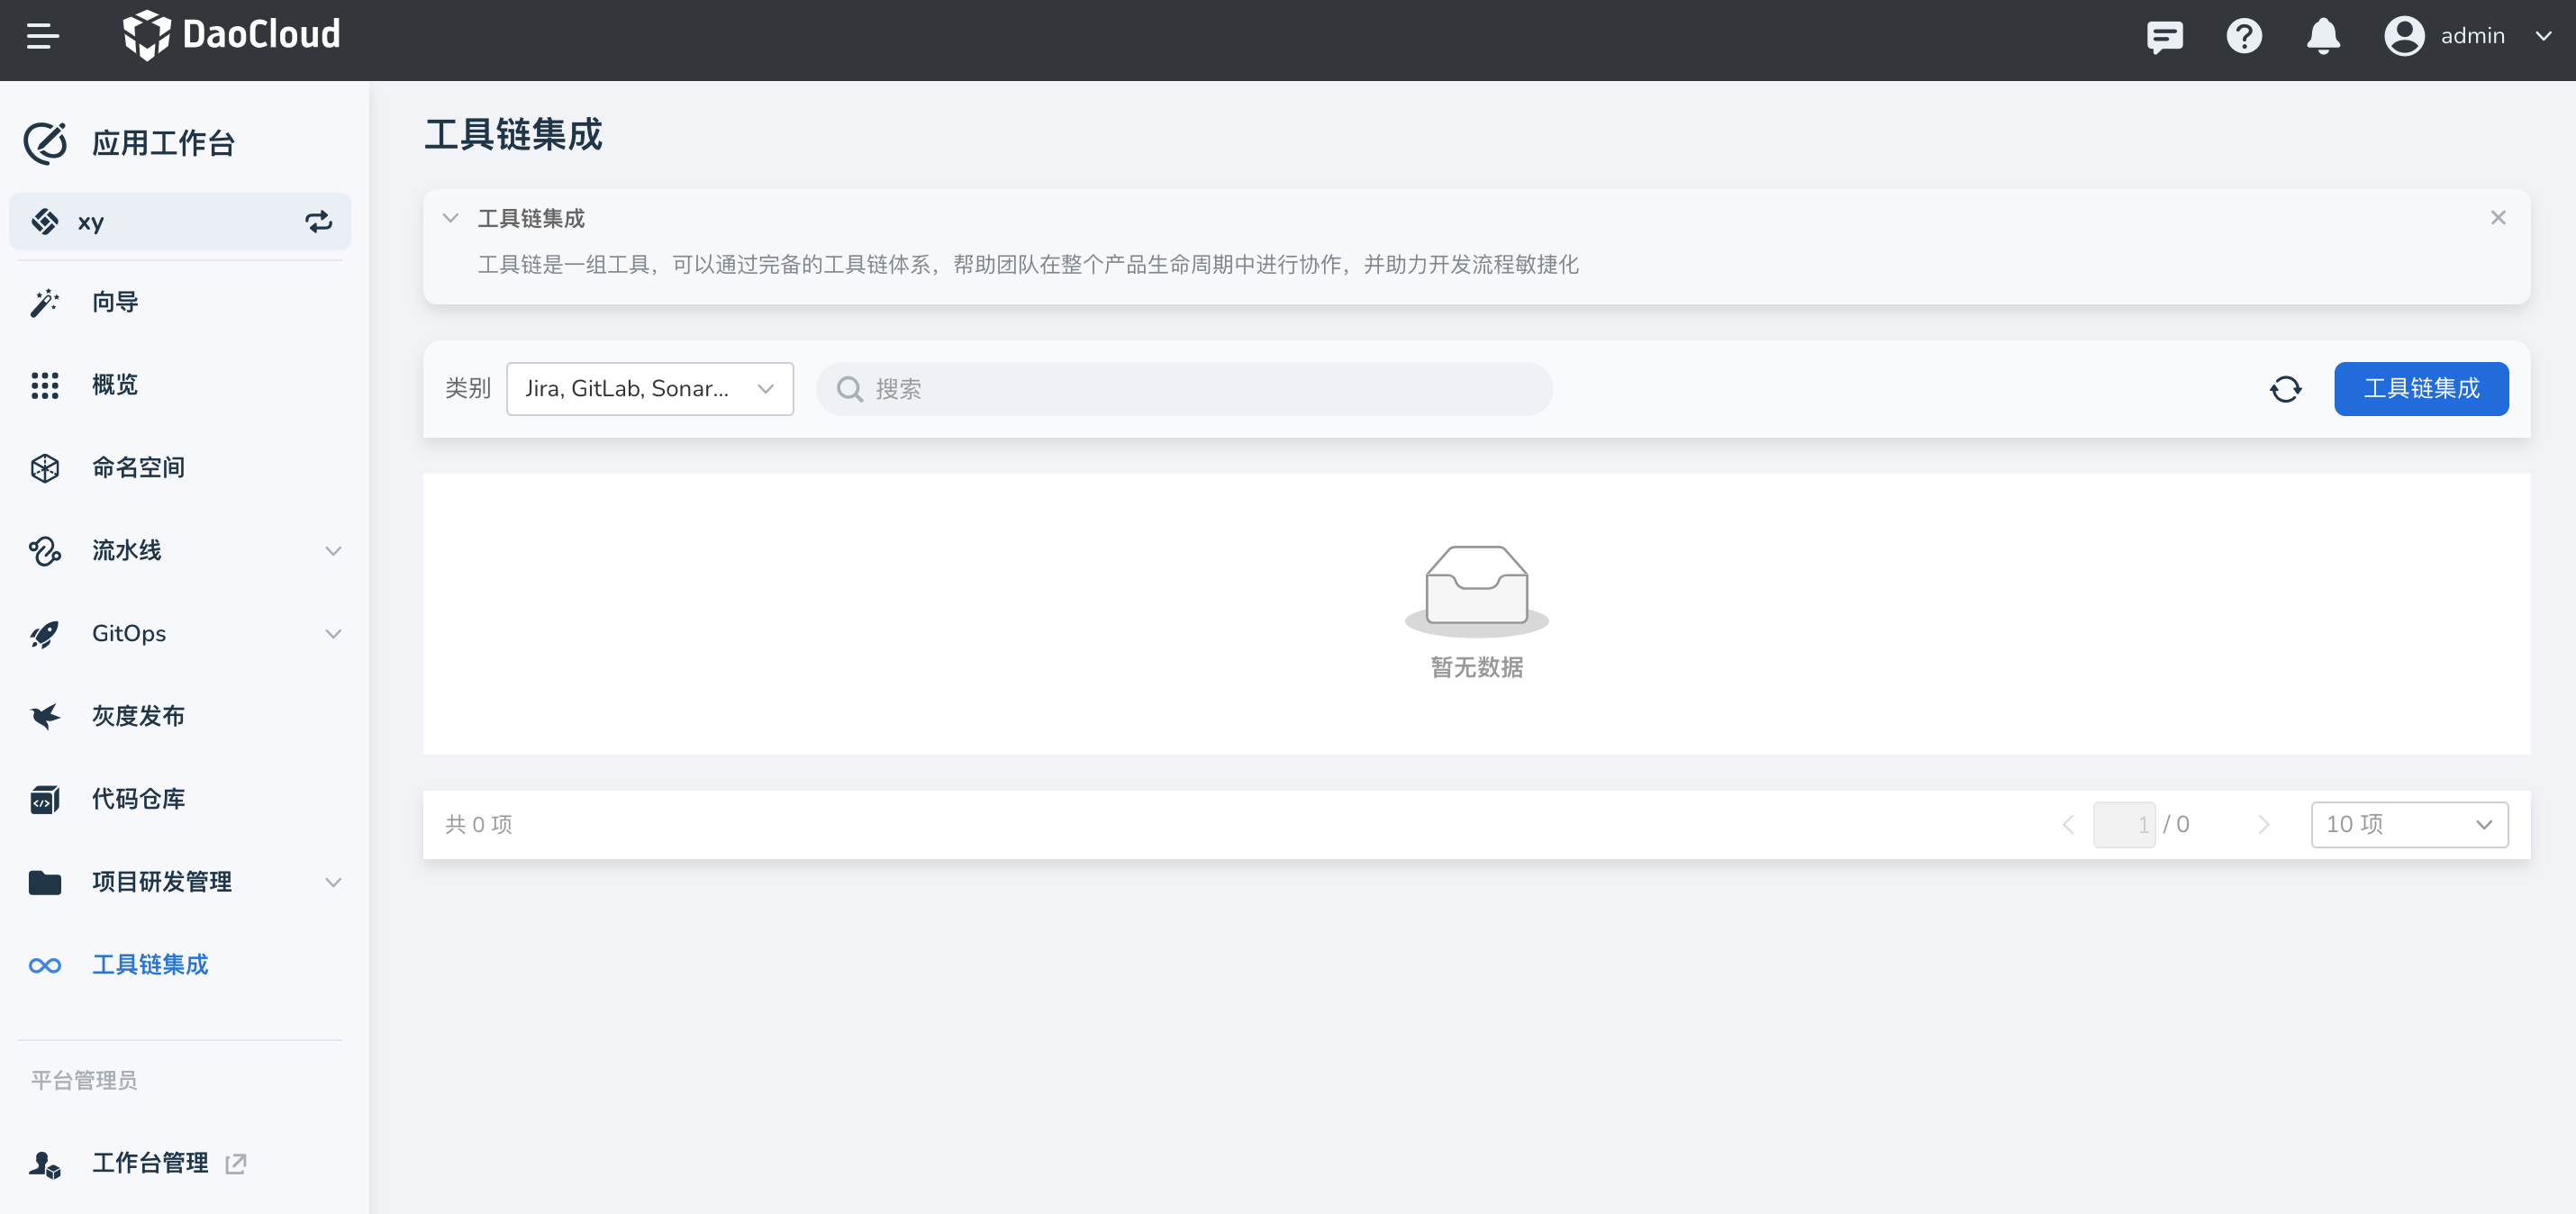Expand the GitOps submenu
The image size is (2576, 1214).
[333, 634]
